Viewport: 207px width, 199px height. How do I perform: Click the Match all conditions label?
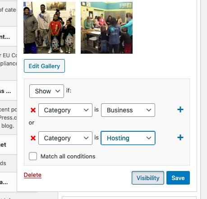click(x=68, y=157)
